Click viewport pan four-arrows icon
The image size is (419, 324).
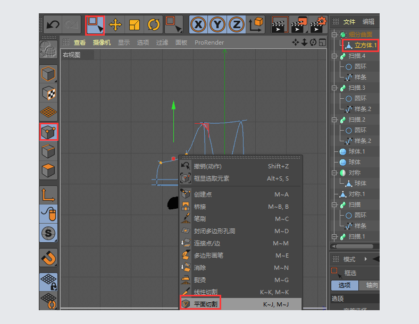pyautogui.click(x=296, y=42)
